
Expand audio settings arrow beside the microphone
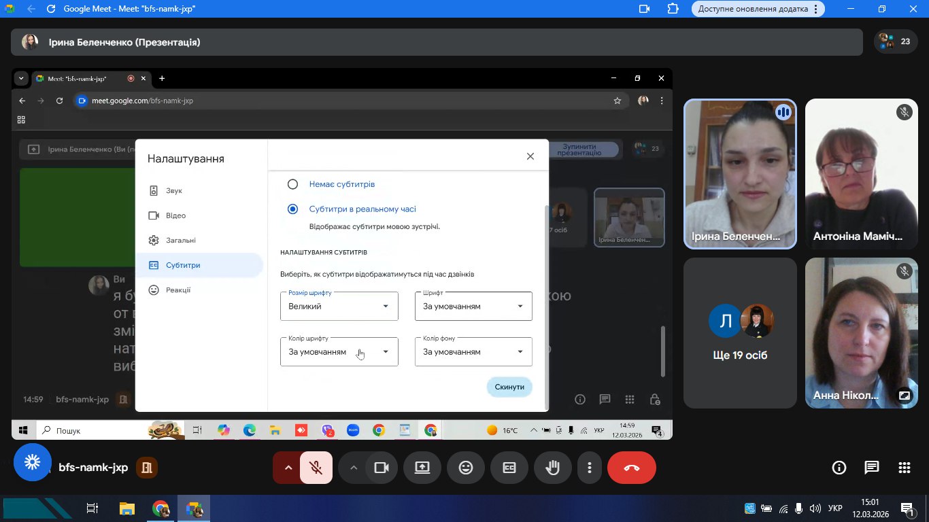[x=288, y=468]
